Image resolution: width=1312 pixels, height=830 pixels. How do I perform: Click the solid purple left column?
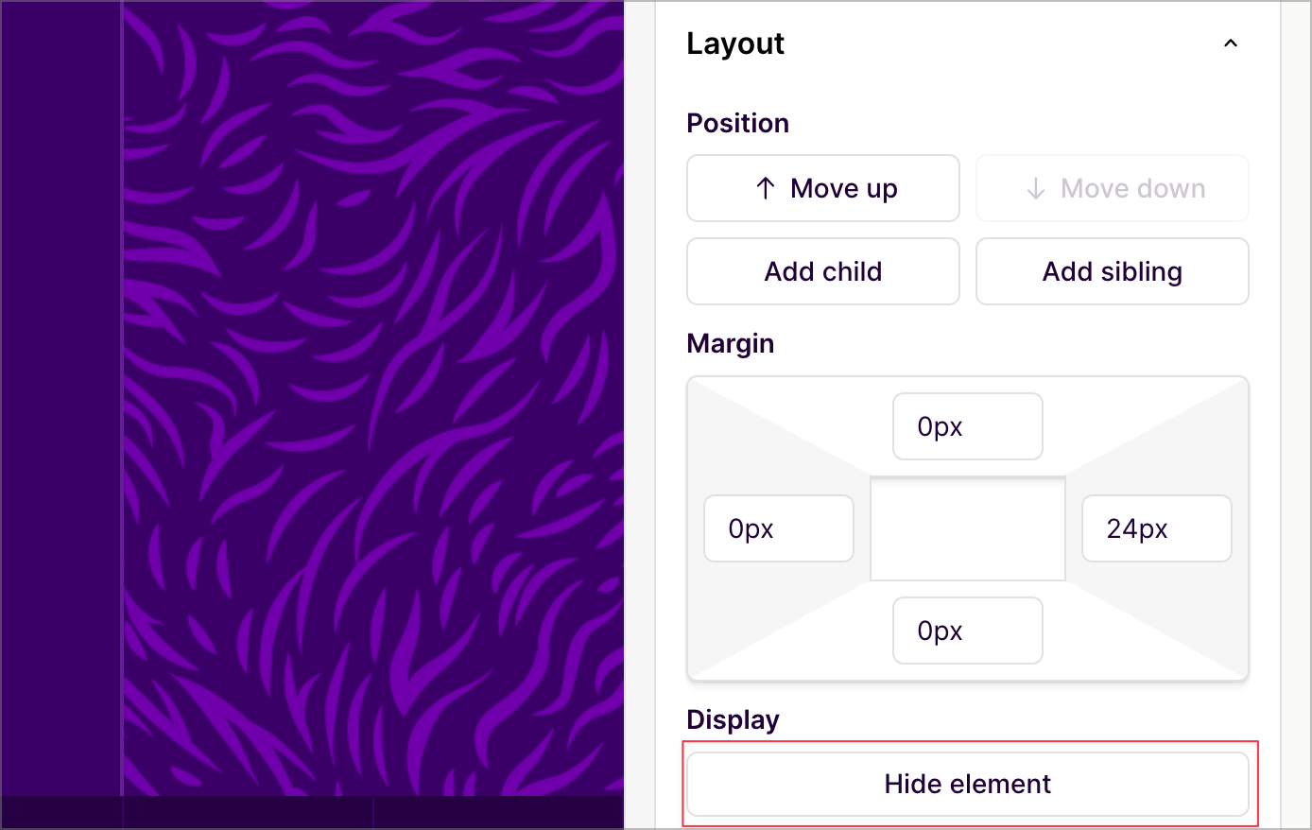pos(60,397)
